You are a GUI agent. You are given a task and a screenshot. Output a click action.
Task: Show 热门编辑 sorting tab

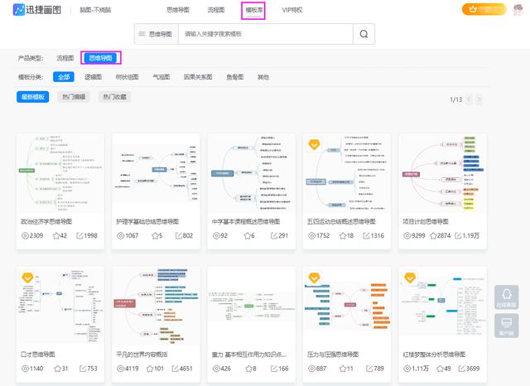coord(74,97)
